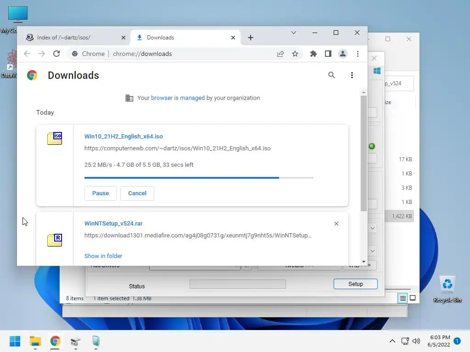Click the RAR file icon thumbnail
470x352 pixels.
point(55,240)
